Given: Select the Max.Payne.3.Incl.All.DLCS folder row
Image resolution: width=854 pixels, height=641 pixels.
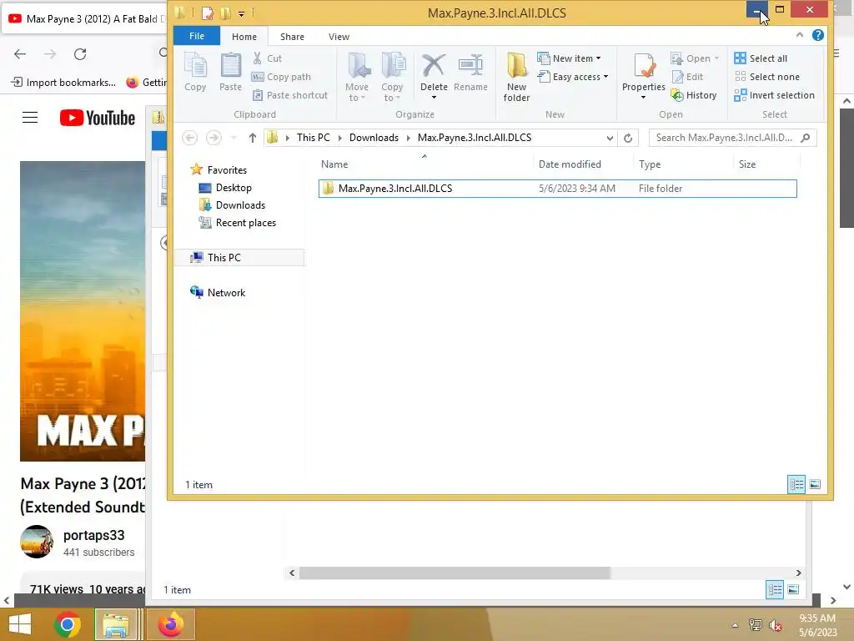Looking at the screenshot, I should point(557,189).
